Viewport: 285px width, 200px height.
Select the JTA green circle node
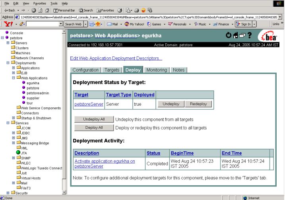click(x=18, y=152)
